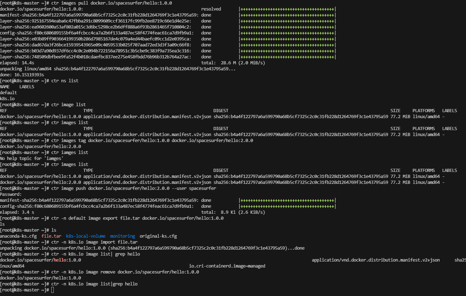Select the io.cri-containerd.image=managed label text
Viewport: 466px width, 296px height.
click(x=227, y=266)
